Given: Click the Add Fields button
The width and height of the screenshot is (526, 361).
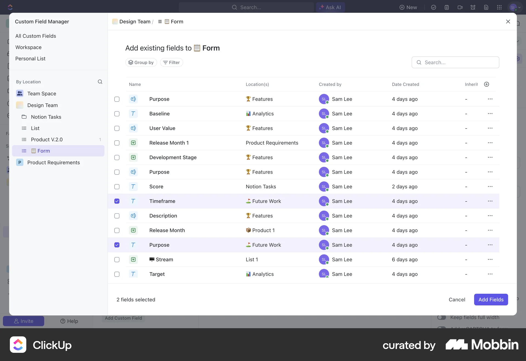Looking at the screenshot, I should point(491,299).
